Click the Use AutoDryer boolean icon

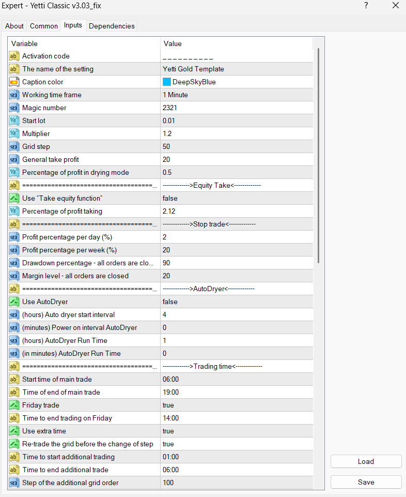click(14, 302)
